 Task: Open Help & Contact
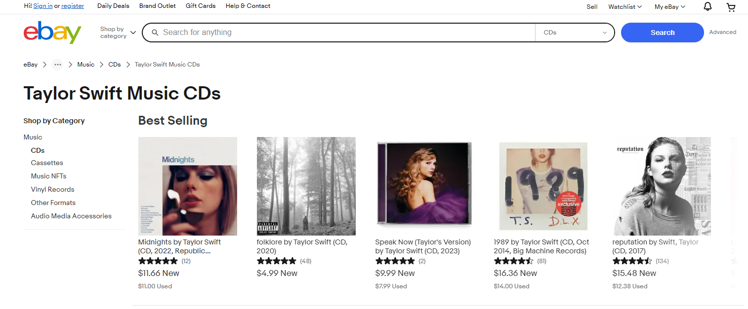click(248, 6)
